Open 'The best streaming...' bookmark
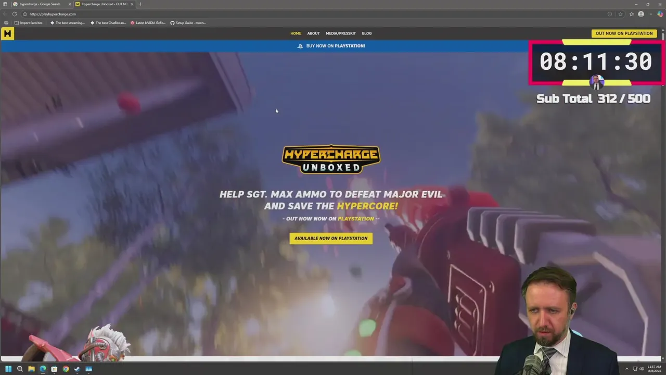This screenshot has height=375, width=666. pyautogui.click(x=67, y=23)
